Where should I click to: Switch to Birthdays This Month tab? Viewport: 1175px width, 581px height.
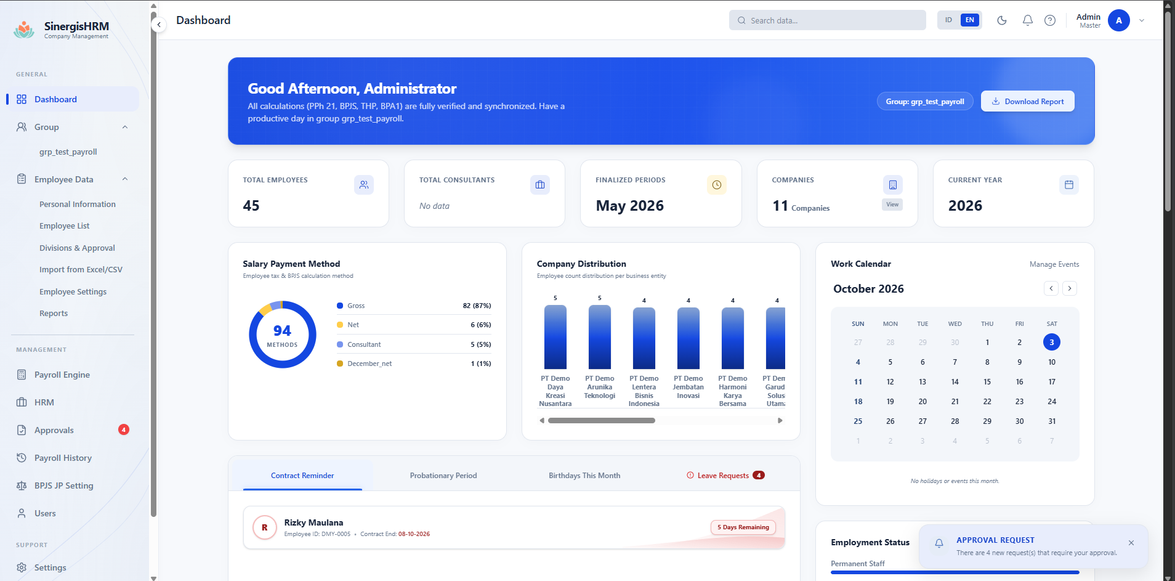[584, 476]
